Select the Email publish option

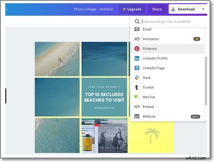point(167,29)
